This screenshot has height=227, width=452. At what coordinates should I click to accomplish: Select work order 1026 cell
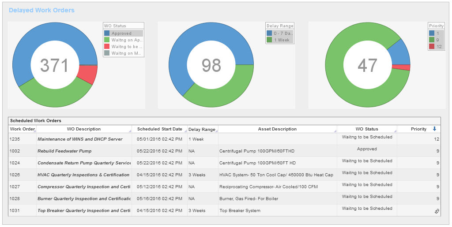23,175
